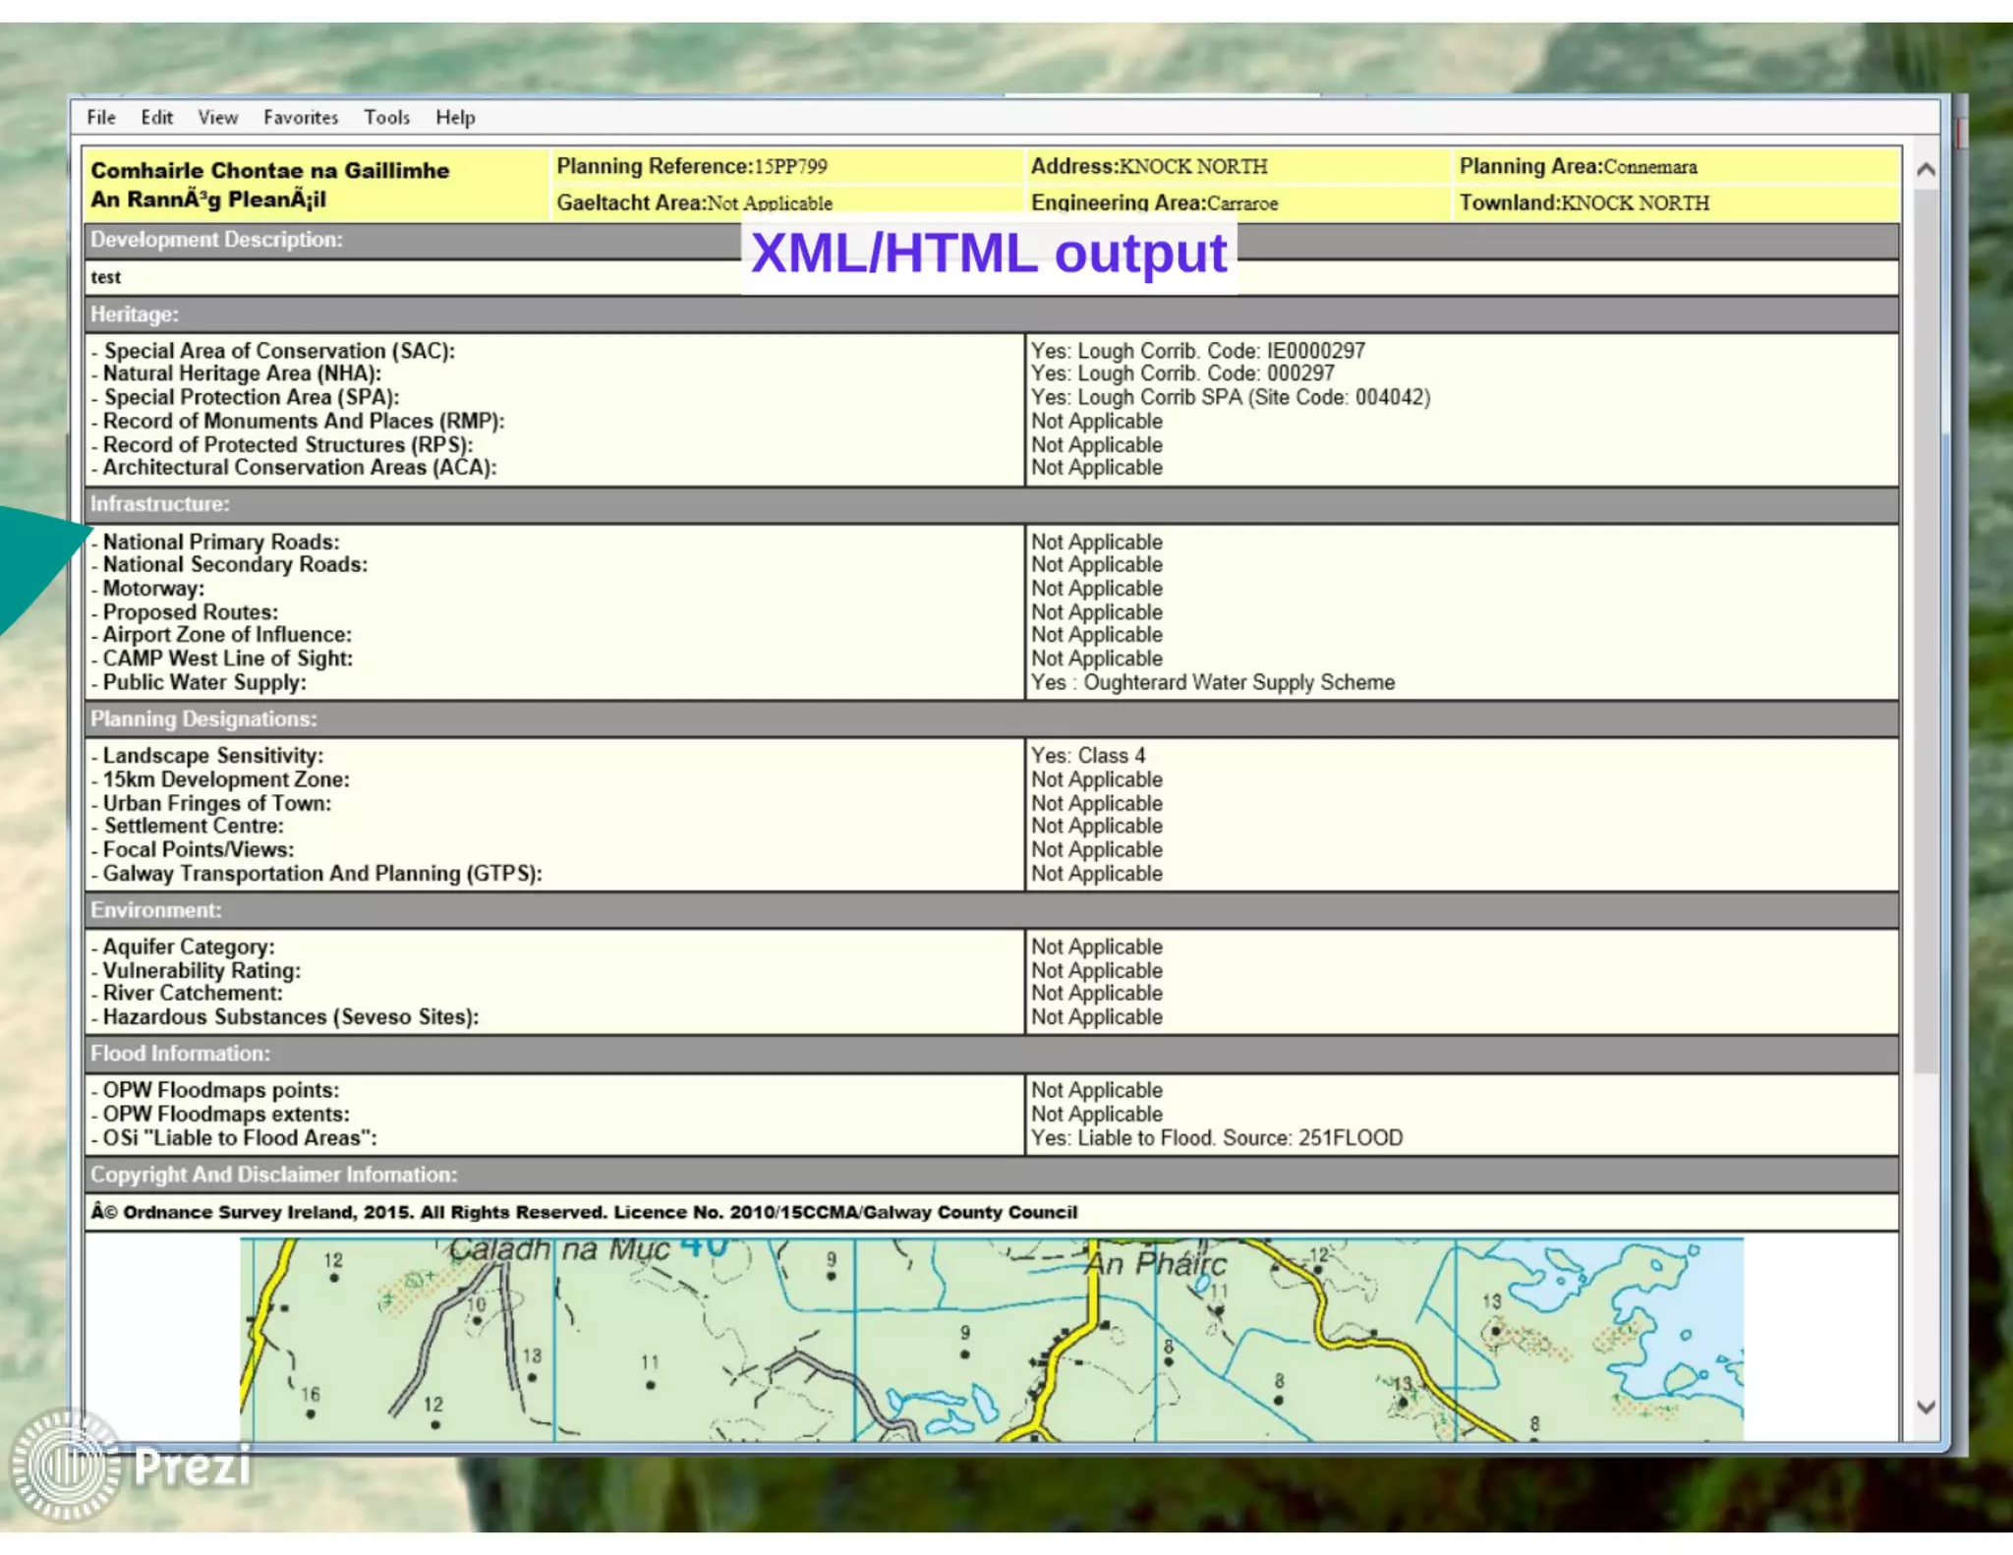
Task: Click Special Area of Conservation (SAC) label
Action: 279,351
